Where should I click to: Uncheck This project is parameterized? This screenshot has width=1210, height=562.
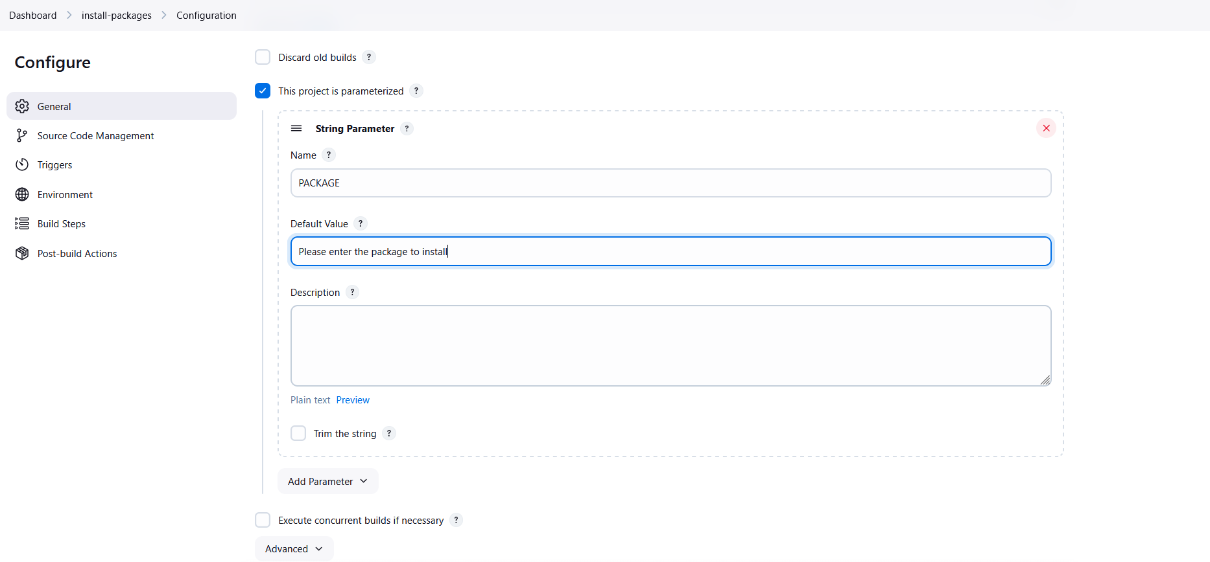(263, 91)
